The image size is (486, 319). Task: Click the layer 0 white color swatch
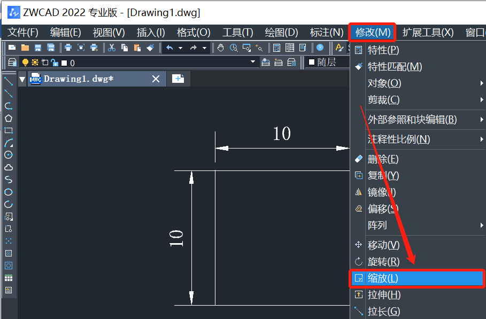coord(64,63)
